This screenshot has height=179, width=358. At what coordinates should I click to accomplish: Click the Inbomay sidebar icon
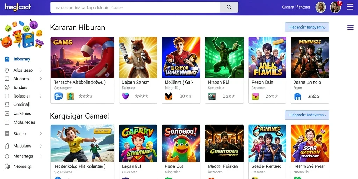(x=7, y=59)
